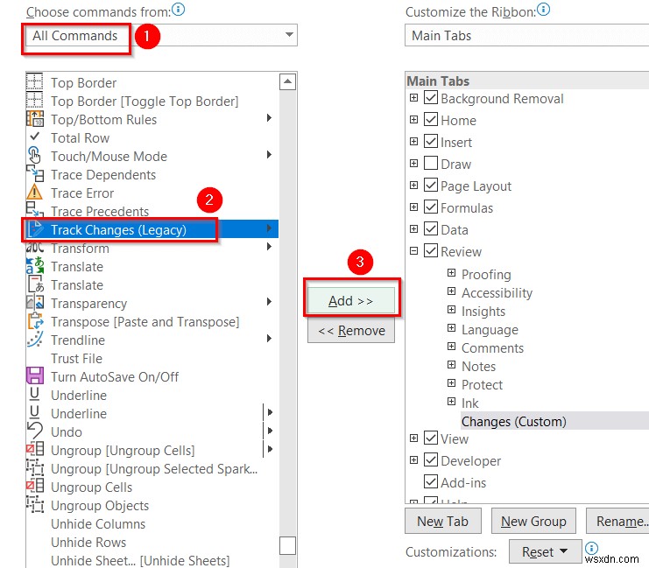The height and width of the screenshot is (568, 649).
Task: Click the Trace Precedents icon
Action: point(35,209)
